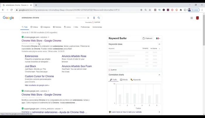Image resolution: width=205 pixels, height=118 pixels.
Task: Clear the search box with the X icon
Action: (88, 18)
